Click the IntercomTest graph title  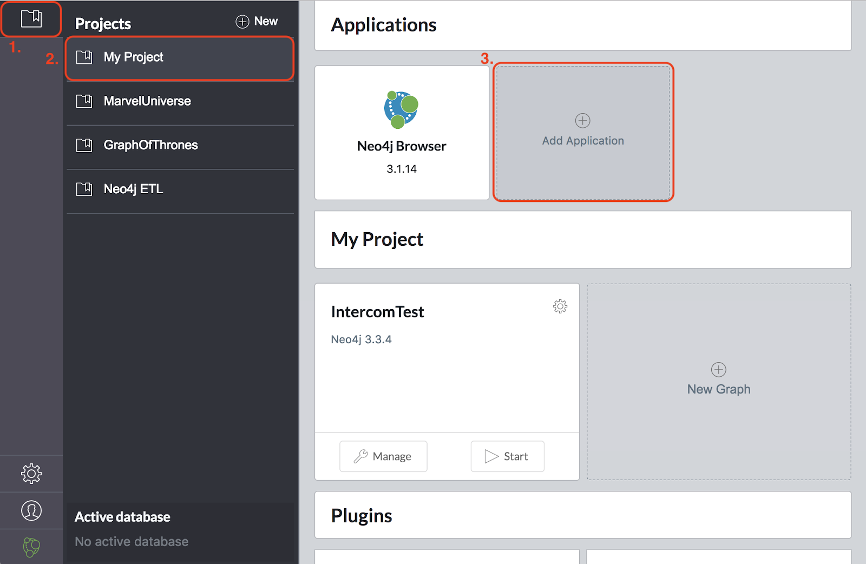coord(377,312)
